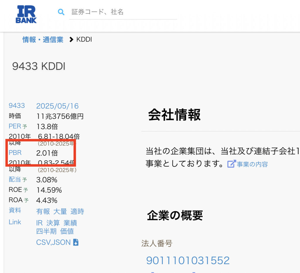The width and height of the screenshot is (300, 273).
Task: Open the 2025/05/16 date link
Action: (x=57, y=106)
